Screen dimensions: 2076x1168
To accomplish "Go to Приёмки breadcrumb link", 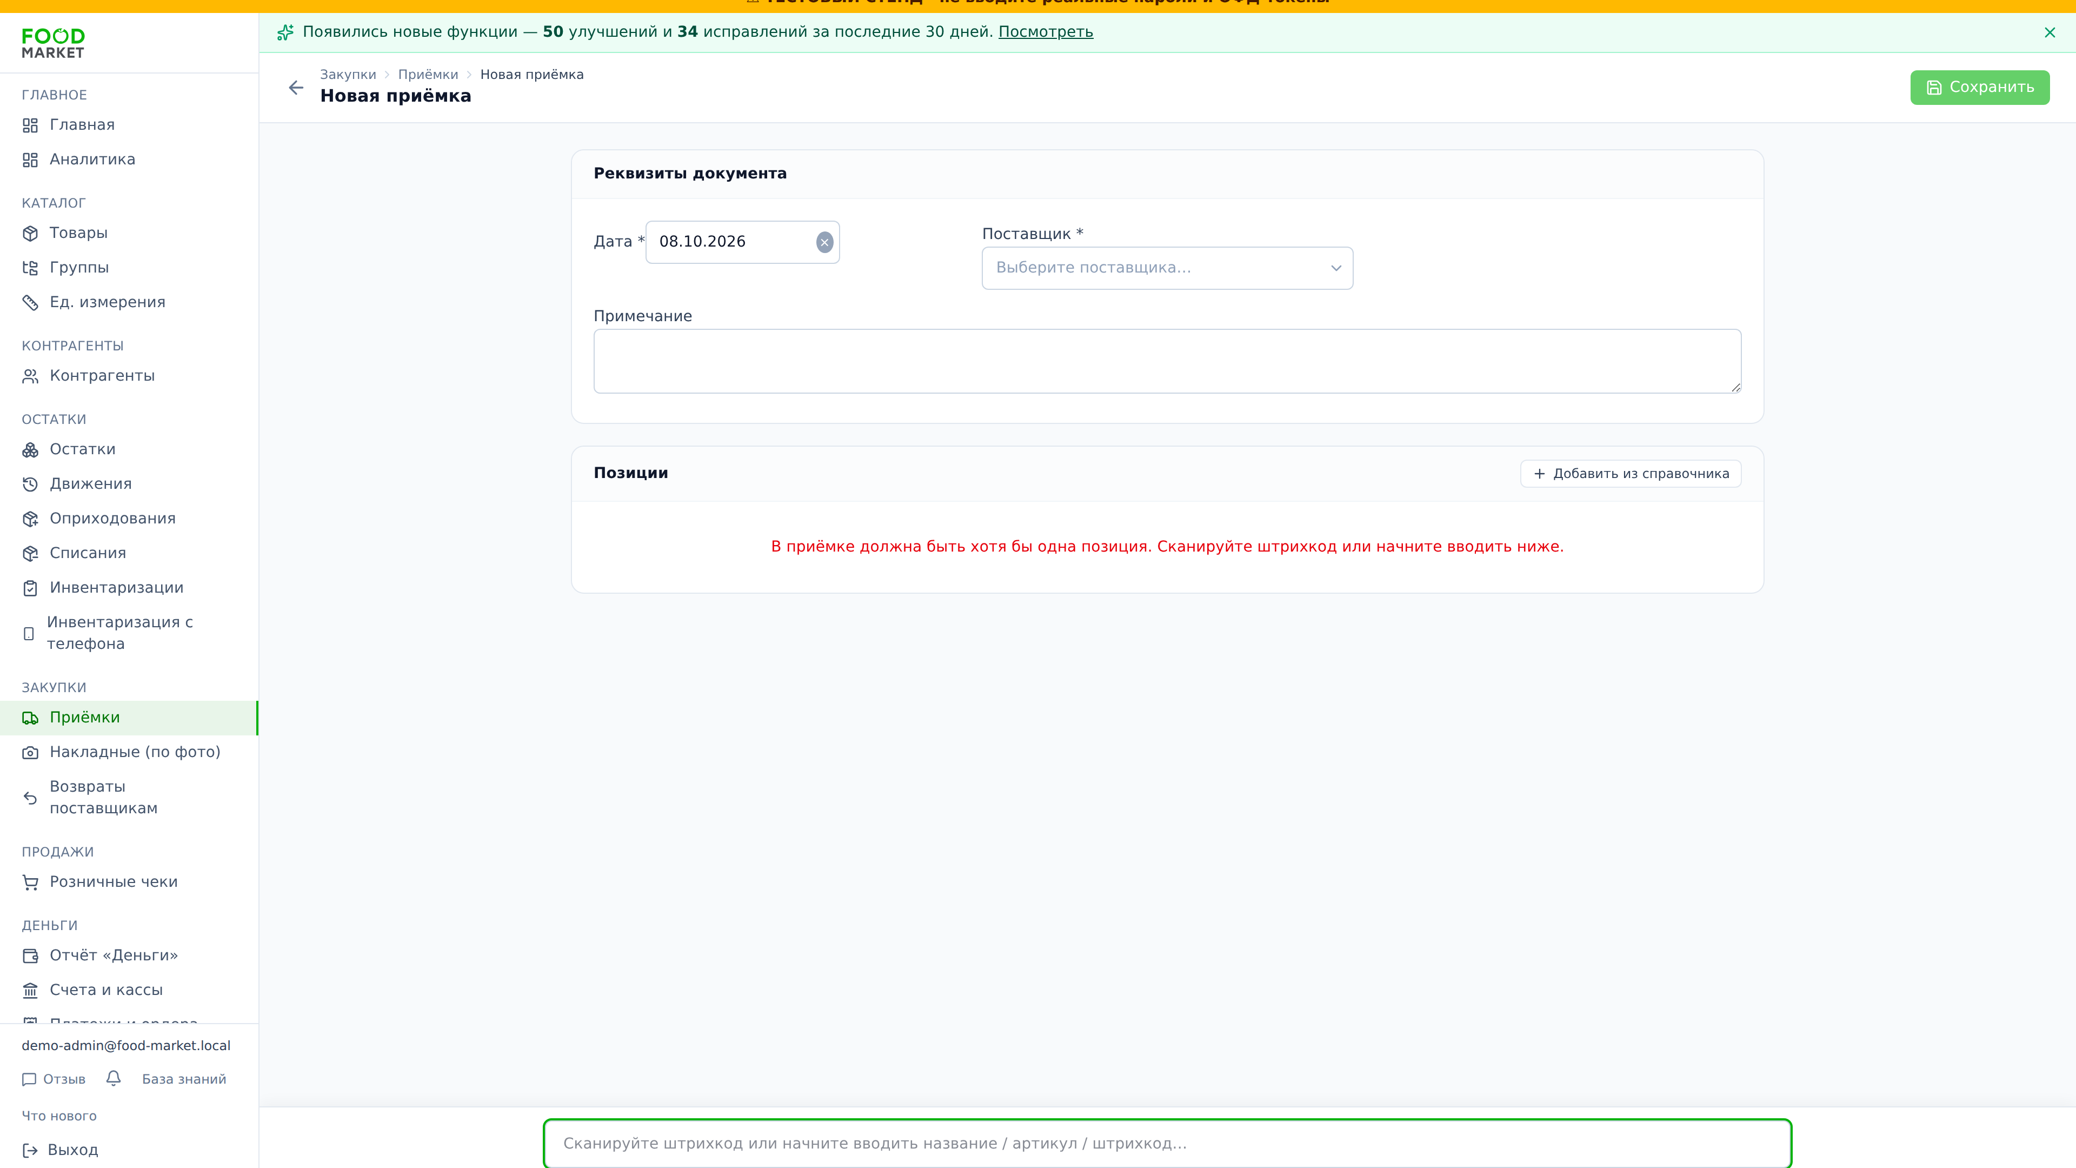I will pos(428,74).
